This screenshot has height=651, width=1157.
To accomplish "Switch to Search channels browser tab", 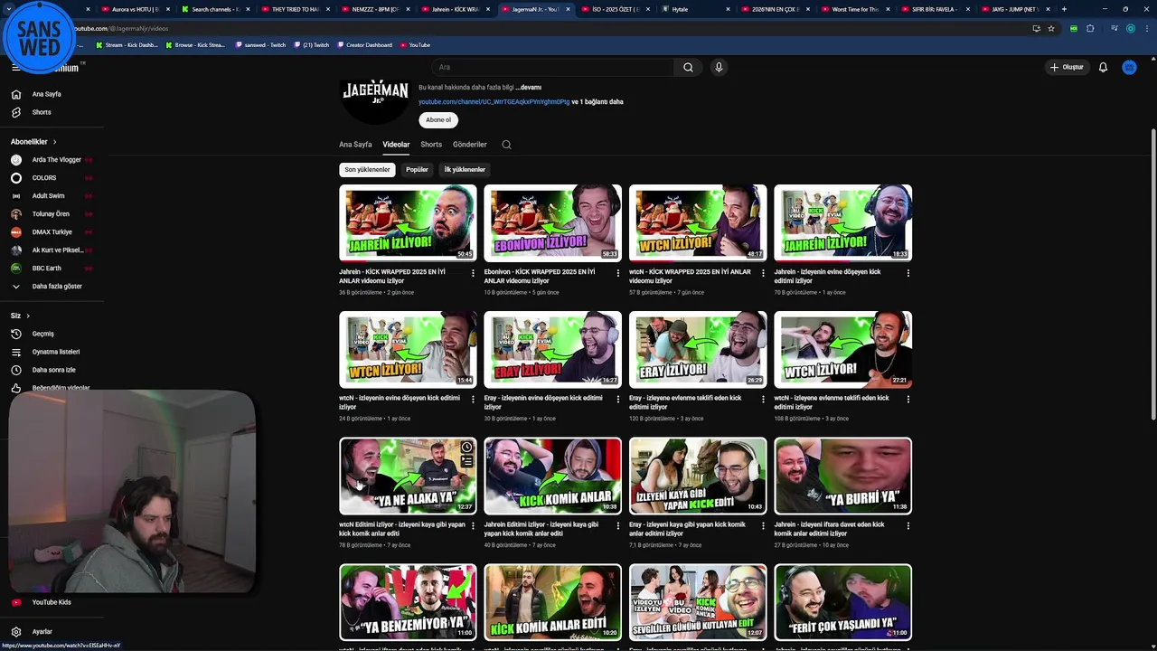I will tap(214, 9).
